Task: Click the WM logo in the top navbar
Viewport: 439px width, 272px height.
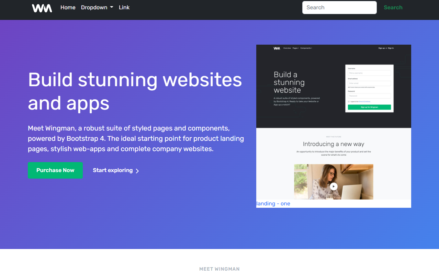Action: tap(42, 8)
